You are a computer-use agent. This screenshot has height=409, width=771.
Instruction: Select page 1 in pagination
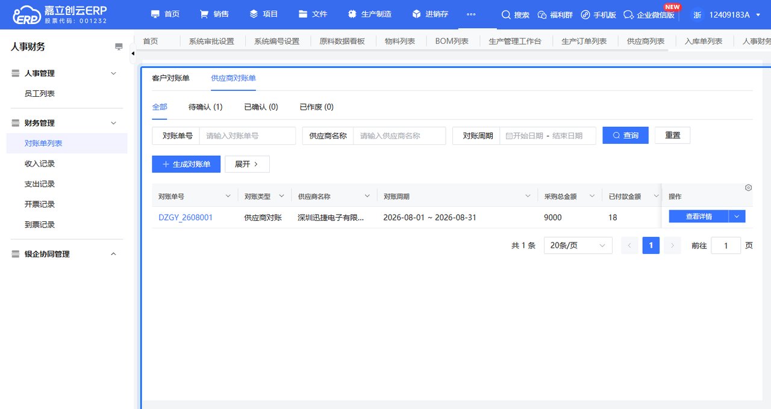[x=651, y=245]
